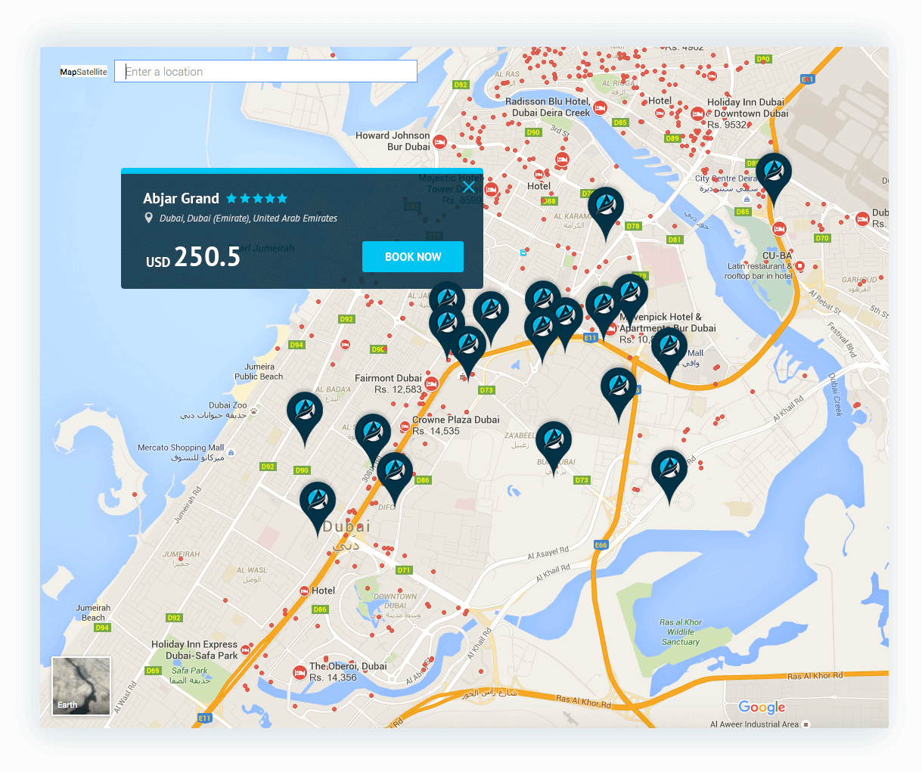This screenshot has width=922, height=772.
Task: Click the Majestic Hotel Tower bed icon
Action: point(491,189)
